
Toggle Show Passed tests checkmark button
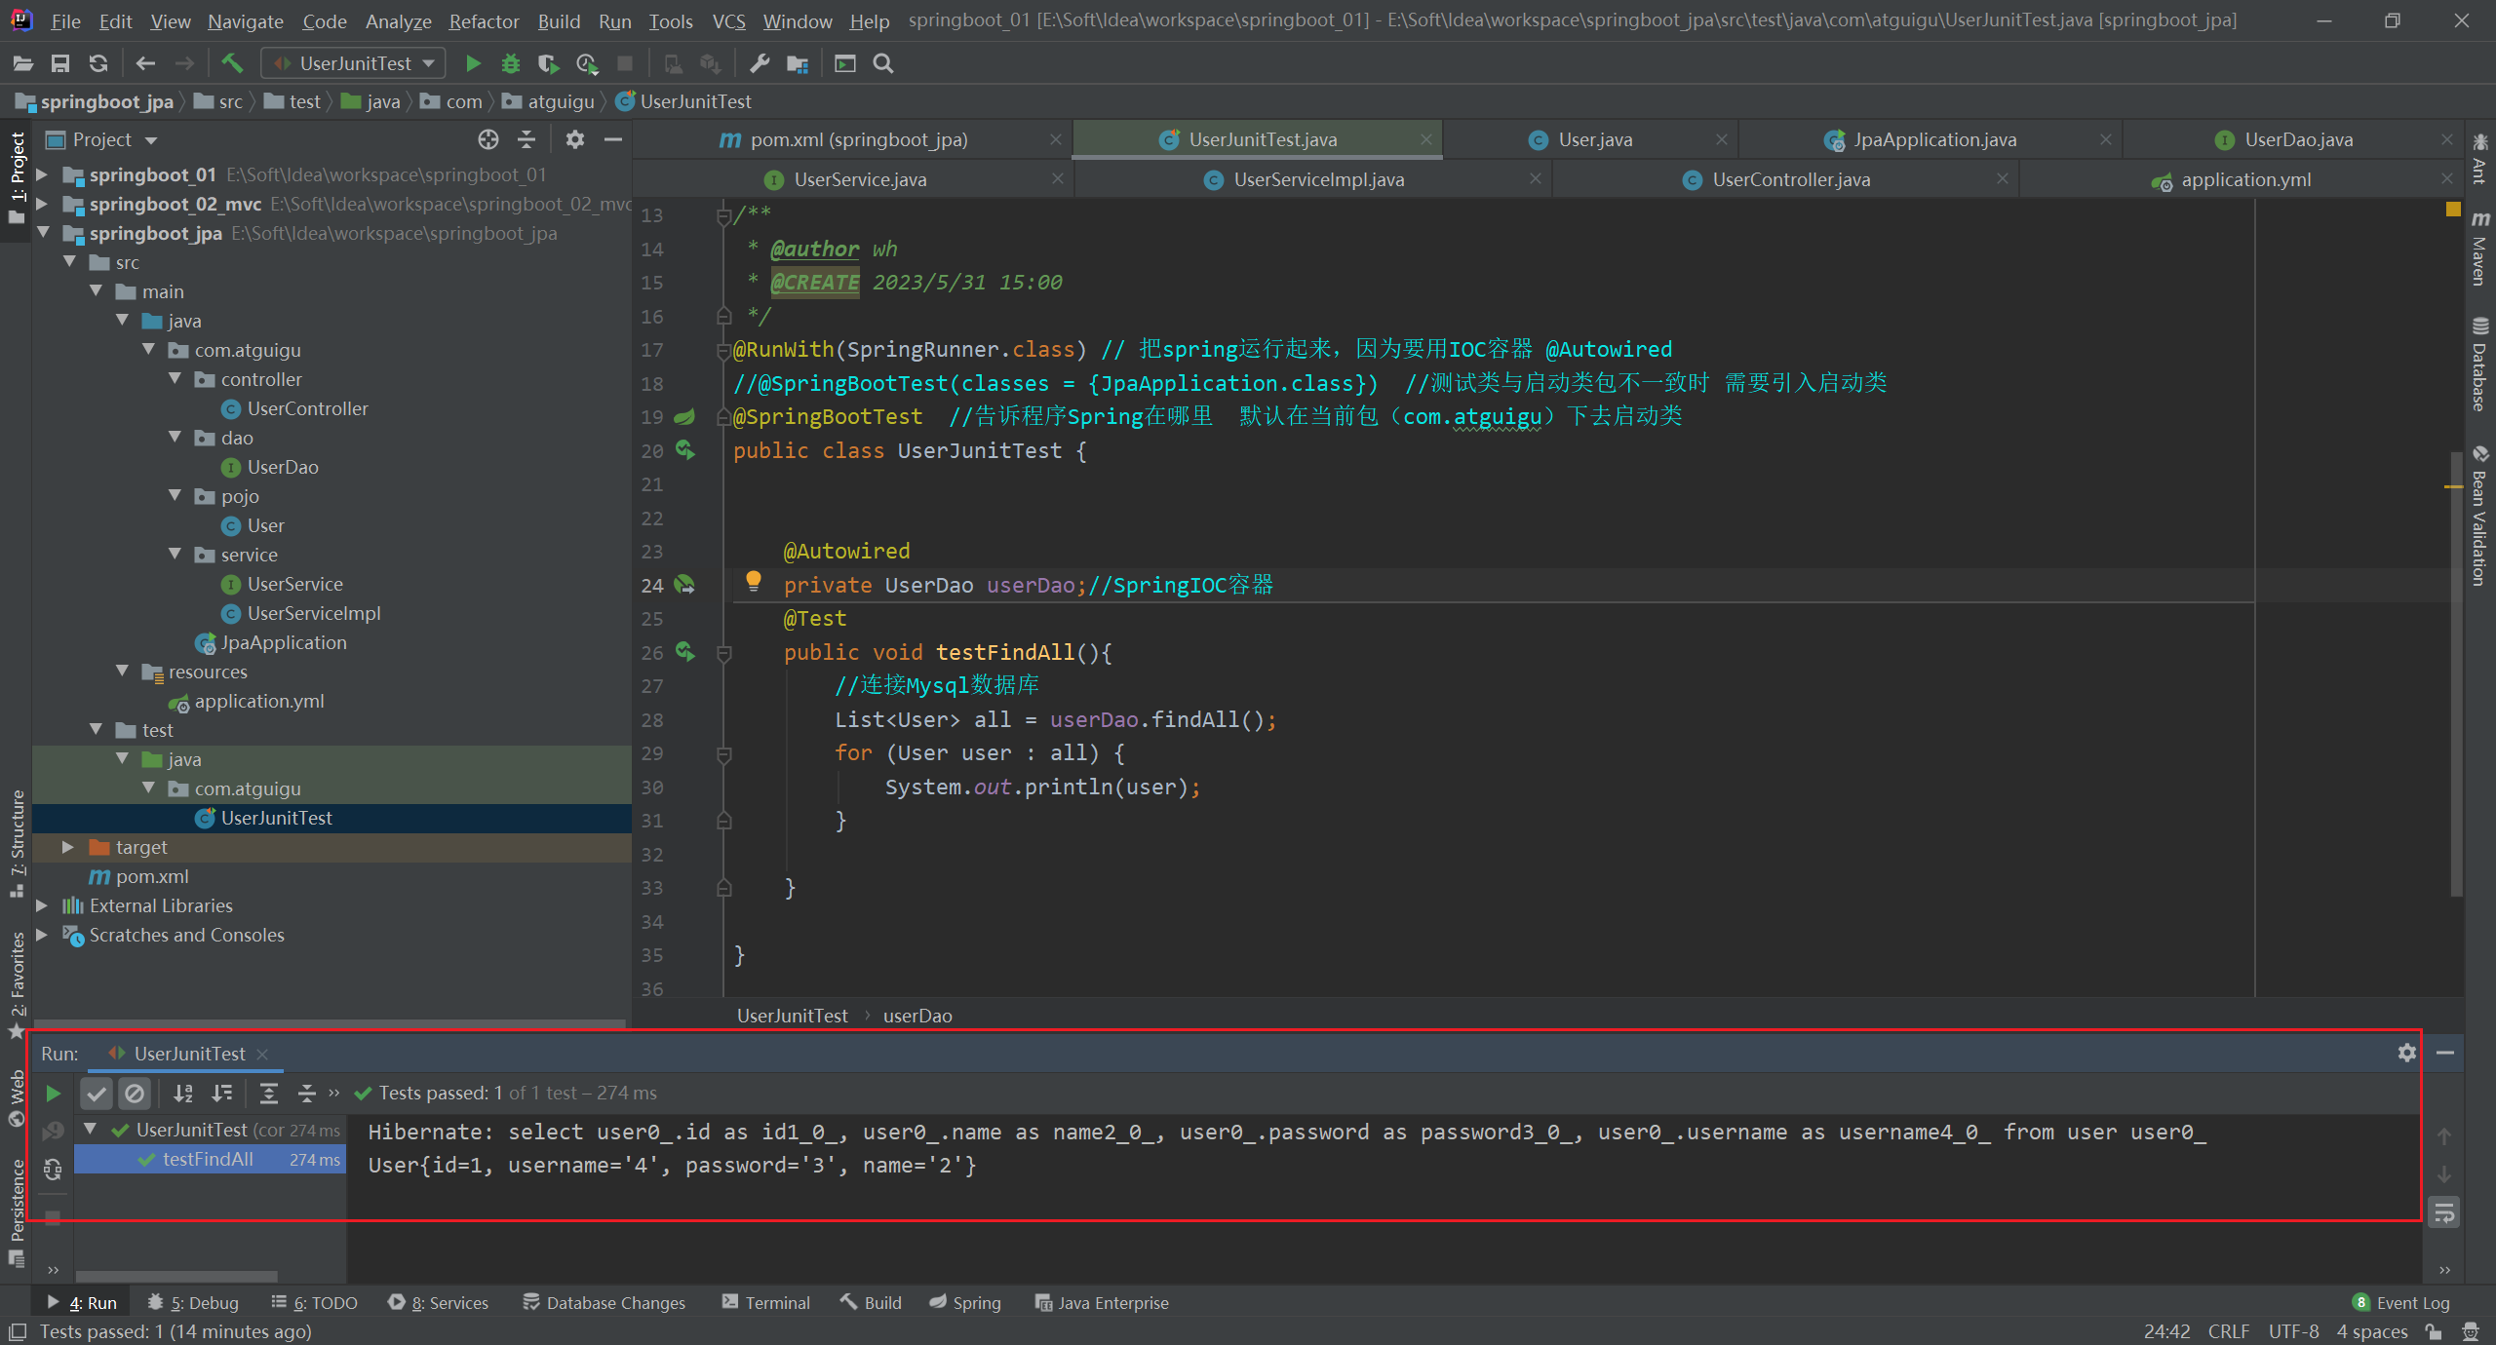(x=97, y=1094)
